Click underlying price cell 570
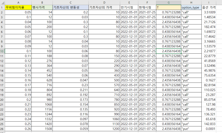Image resolution: width=222 pixels, height=133 pixels. click(x=104, y=85)
